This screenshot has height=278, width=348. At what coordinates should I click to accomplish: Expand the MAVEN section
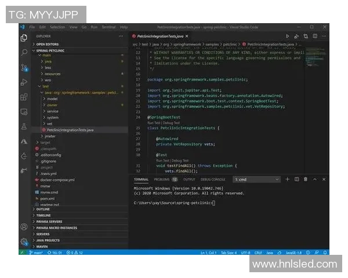click(x=43, y=247)
